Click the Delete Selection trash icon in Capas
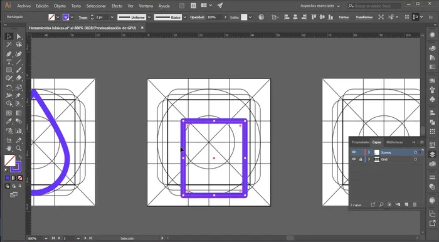The height and width of the screenshot is (242, 439). tap(415, 205)
